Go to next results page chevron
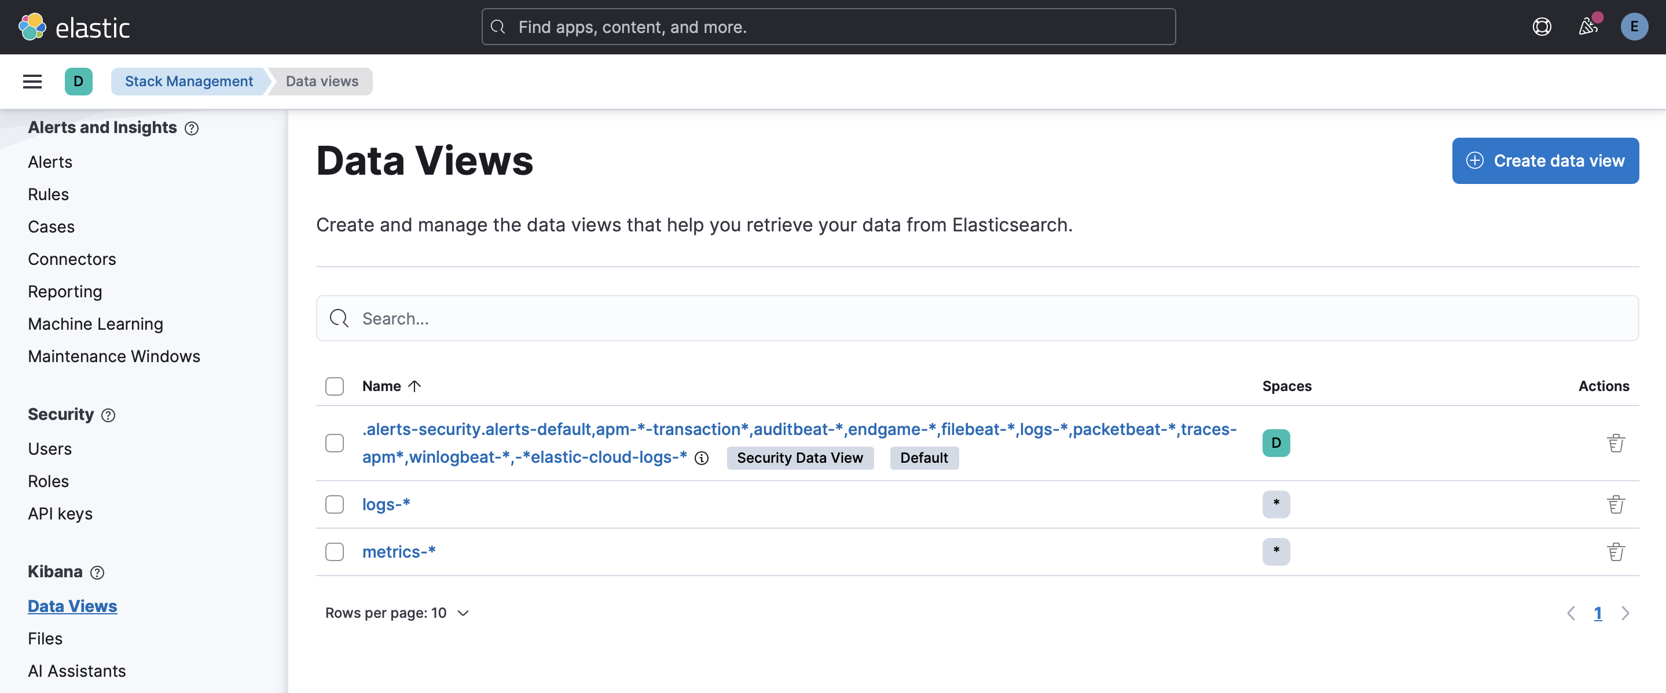 coord(1624,613)
